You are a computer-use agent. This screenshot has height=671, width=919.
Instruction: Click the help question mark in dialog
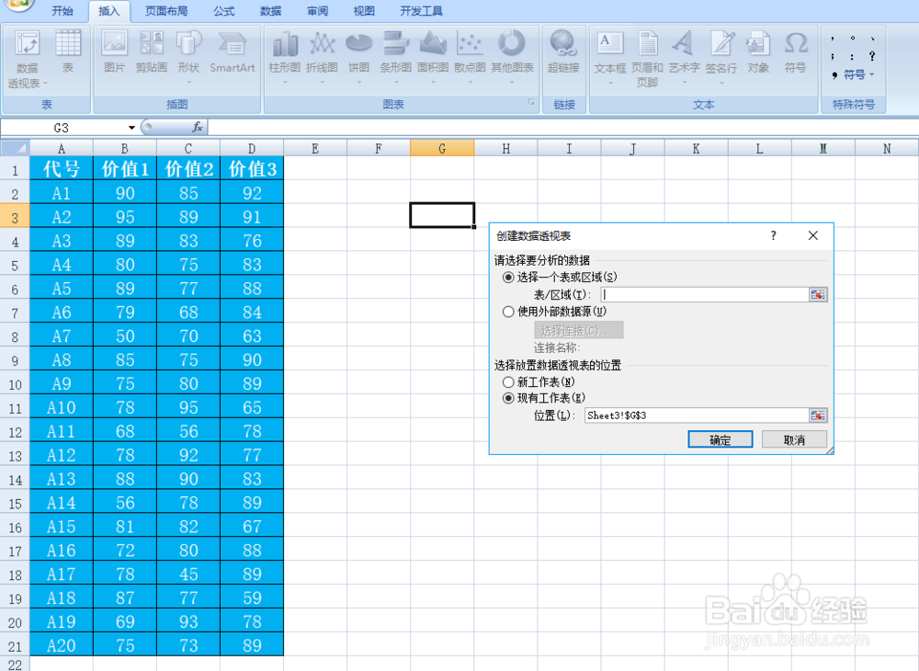tap(773, 235)
